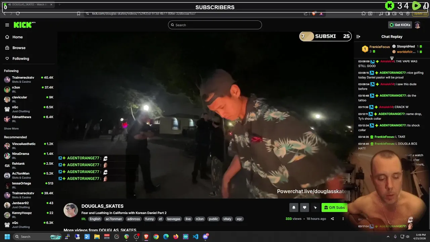Reload the browser page

[x=18, y=13]
